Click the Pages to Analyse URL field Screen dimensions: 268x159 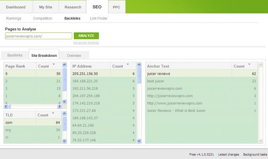point(38,36)
